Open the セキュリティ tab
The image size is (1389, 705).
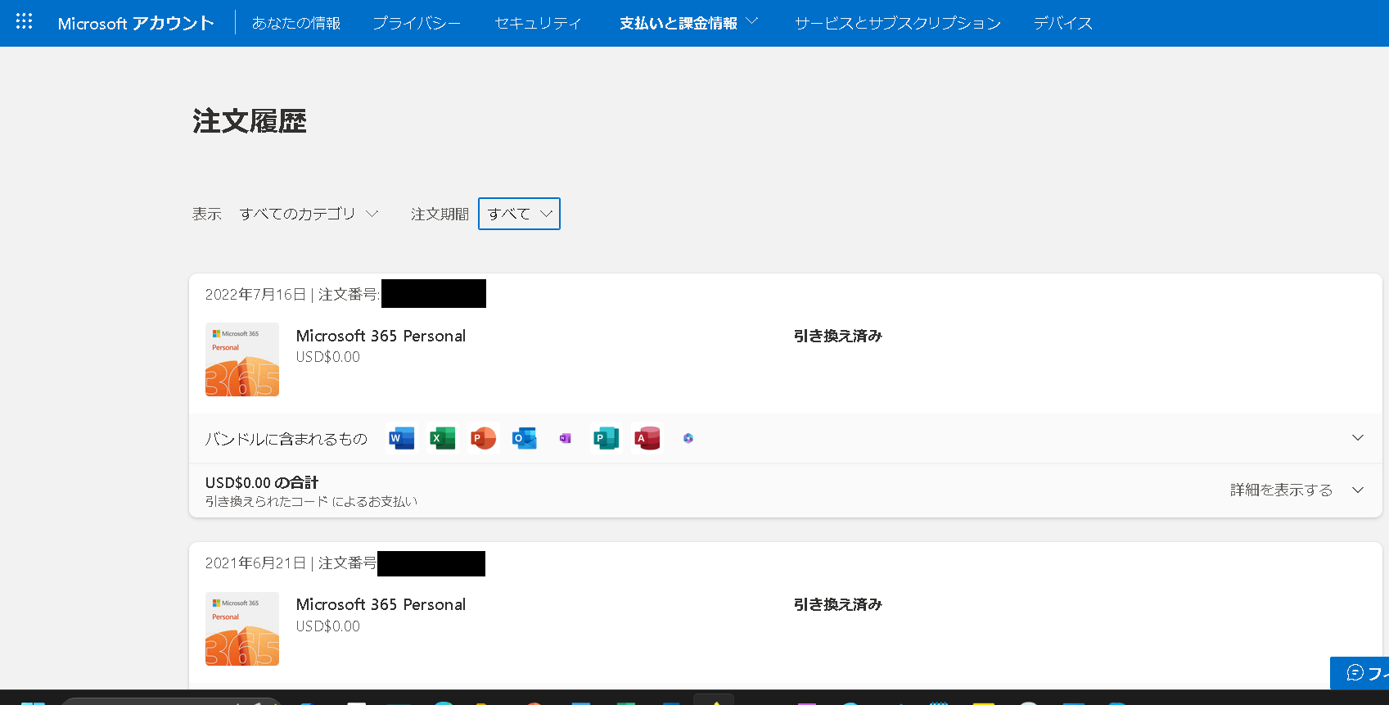[538, 23]
